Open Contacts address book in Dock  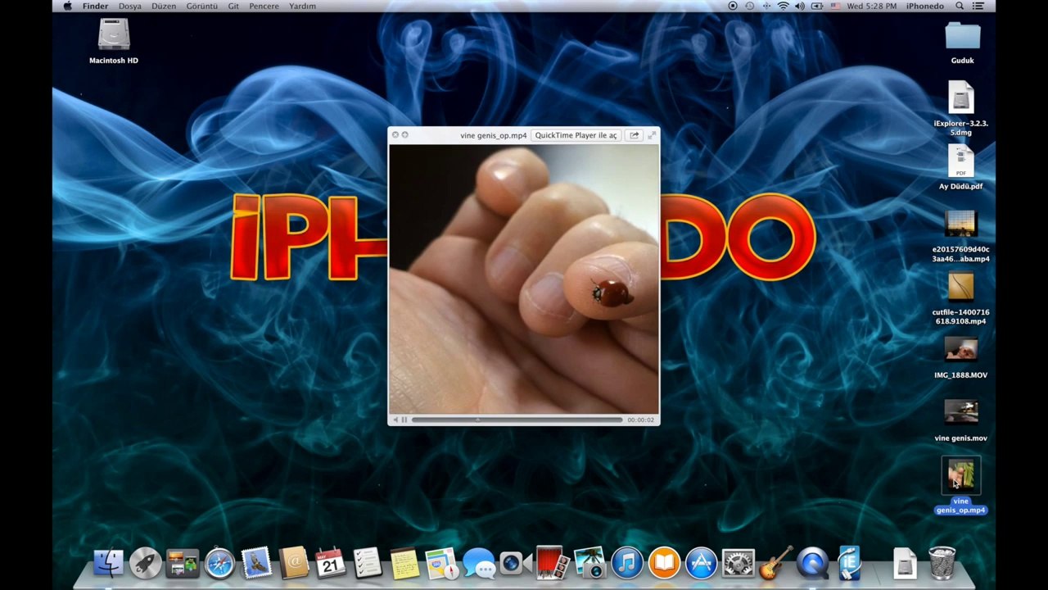tap(293, 563)
